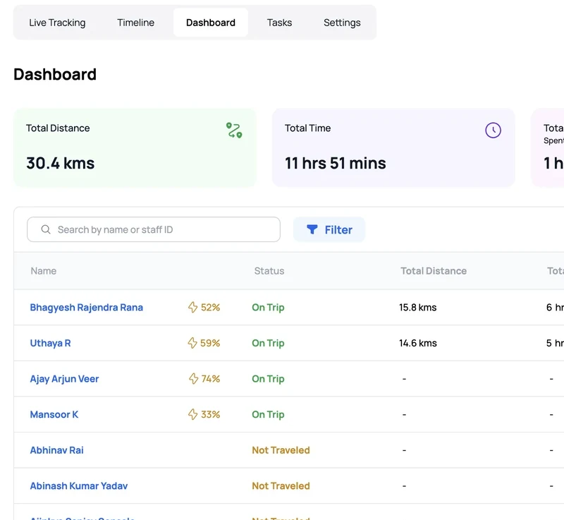Screen dimensions: 564x520
Task: Click the magnifier icon in search box
Action: tap(46, 229)
